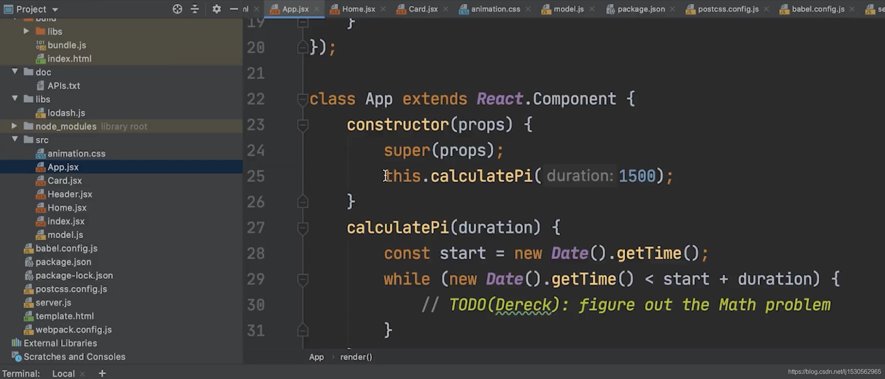
Task: Close the model.js tab
Action: pos(592,9)
